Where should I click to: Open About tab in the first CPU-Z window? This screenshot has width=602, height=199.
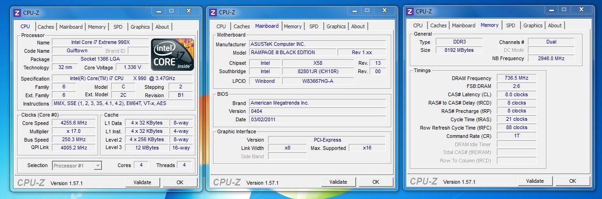pos(162,27)
